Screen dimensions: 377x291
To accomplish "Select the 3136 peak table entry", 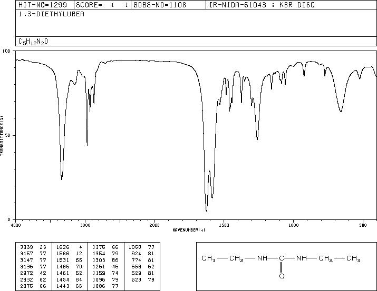I will pos(33,266).
